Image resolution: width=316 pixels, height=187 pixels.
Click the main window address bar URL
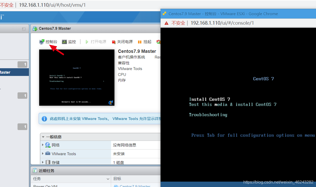pyautogui.click(x=52, y=5)
